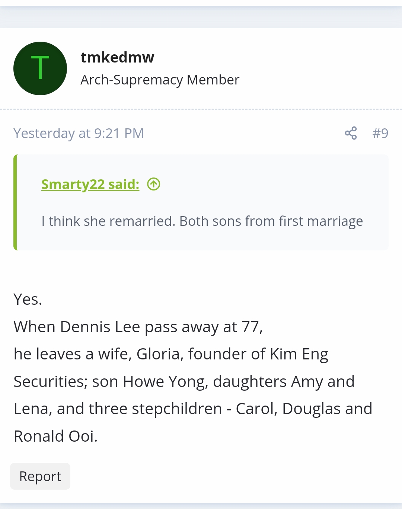
Task: Click the dashed divider under user header
Action: pyautogui.click(x=201, y=109)
